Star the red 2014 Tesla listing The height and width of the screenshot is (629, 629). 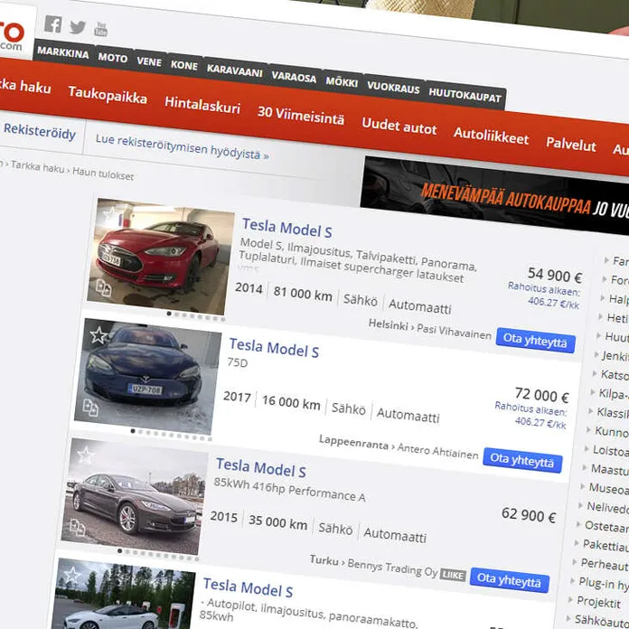[111, 214]
